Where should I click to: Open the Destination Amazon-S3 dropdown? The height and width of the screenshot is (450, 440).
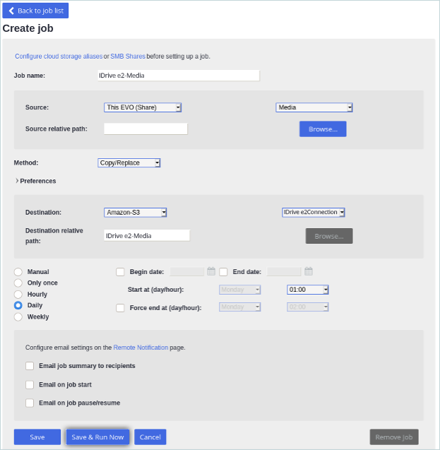136,212
